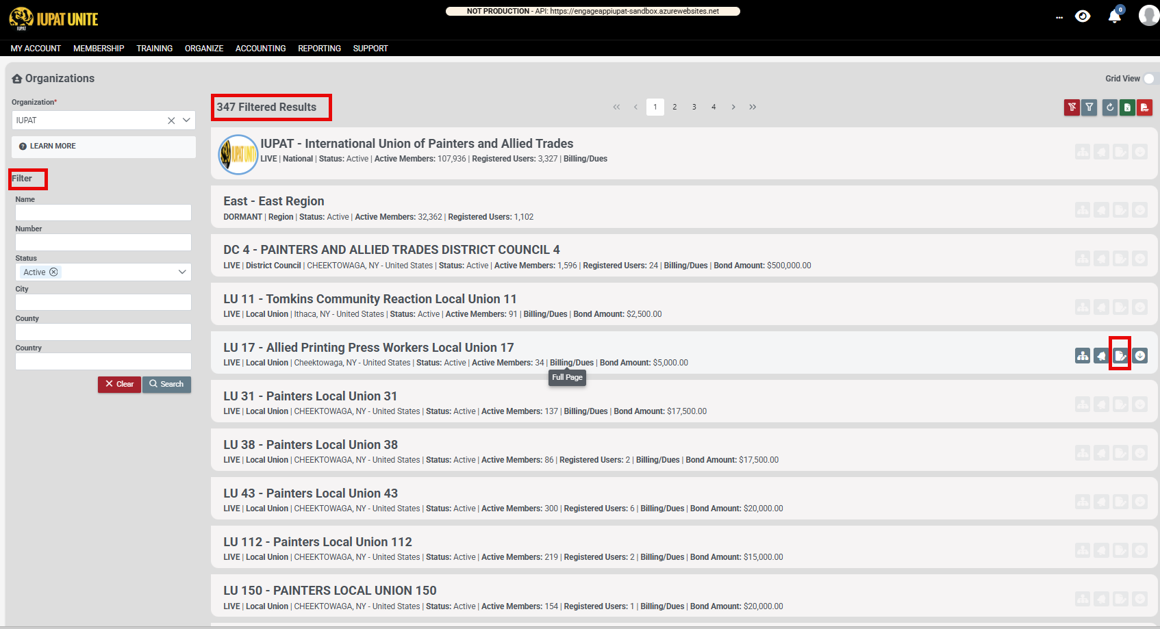Go to previous page of results

click(635, 107)
